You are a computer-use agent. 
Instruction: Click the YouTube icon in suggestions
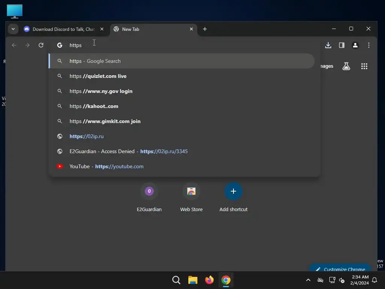(60, 166)
